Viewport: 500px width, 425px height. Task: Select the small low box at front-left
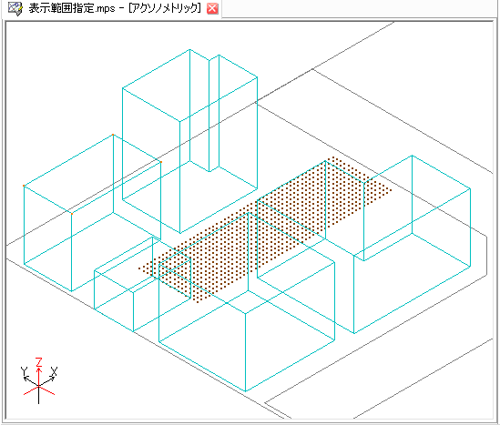(x=142, y=284)
